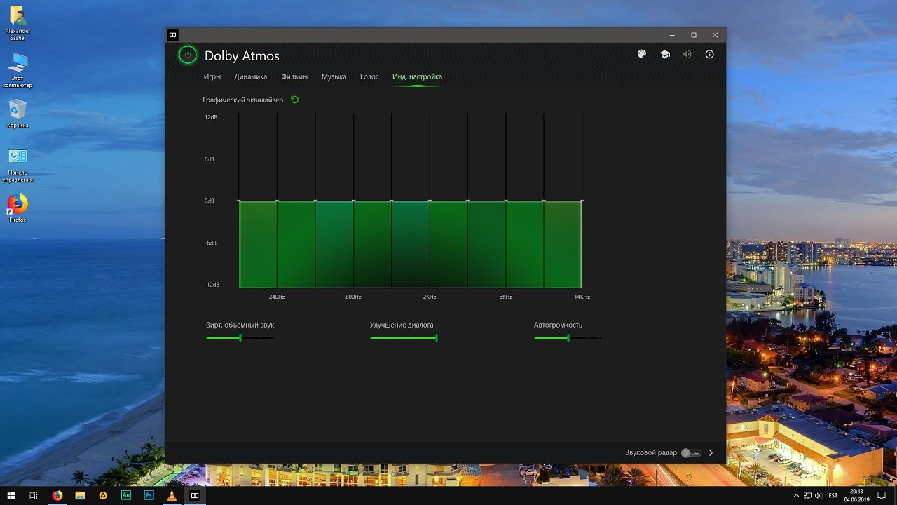Select the Музыка tab

[334, 76]
